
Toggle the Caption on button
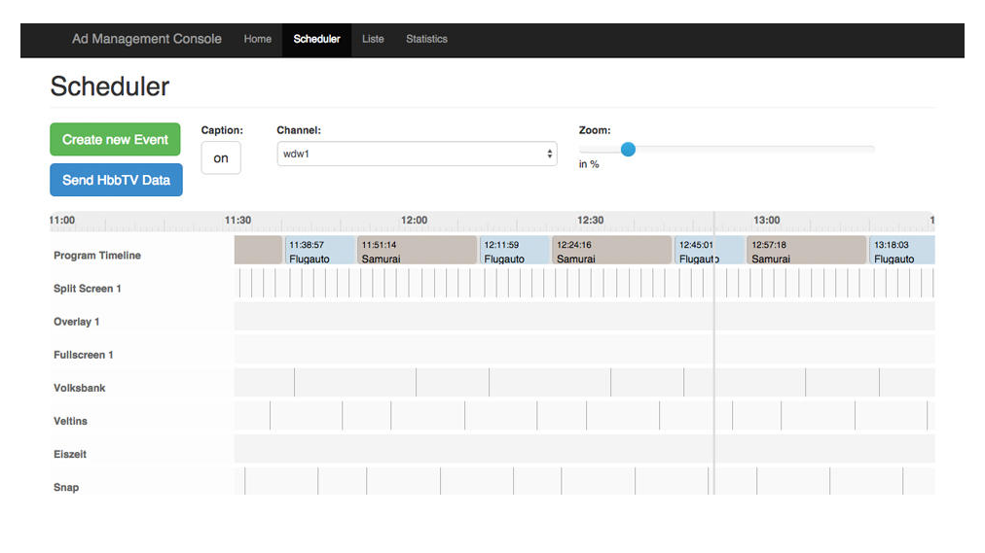tap(221, 158)
